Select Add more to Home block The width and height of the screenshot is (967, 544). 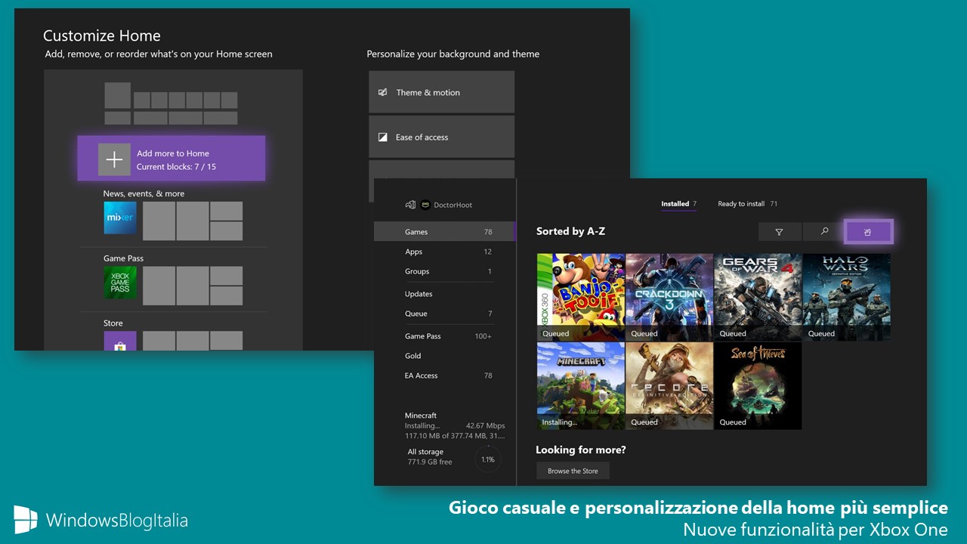(x=171, y=159)
